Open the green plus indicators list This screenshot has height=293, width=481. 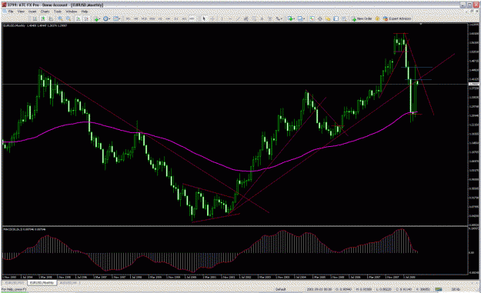[96, 18]
